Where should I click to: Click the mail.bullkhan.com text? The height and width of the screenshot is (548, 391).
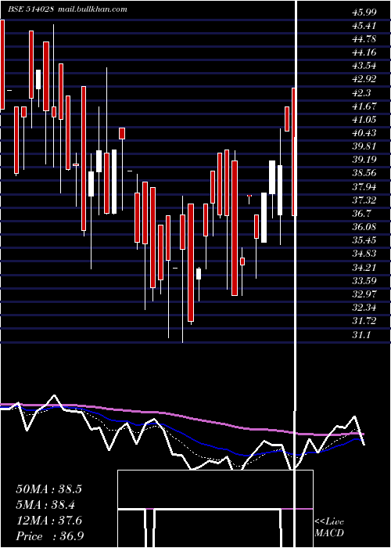(x=91, y=9)
